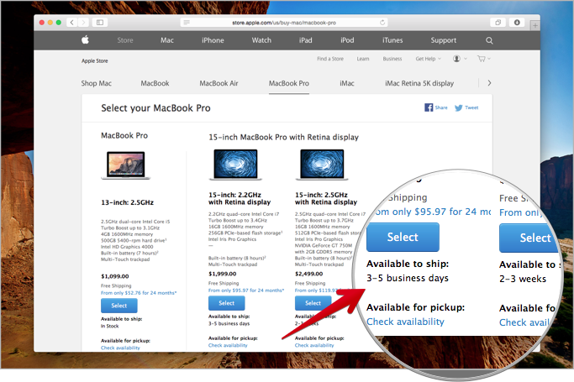Show the Safari sidebar
The image size is (574, 382).
pyautogui.click(x=100, y=23)
